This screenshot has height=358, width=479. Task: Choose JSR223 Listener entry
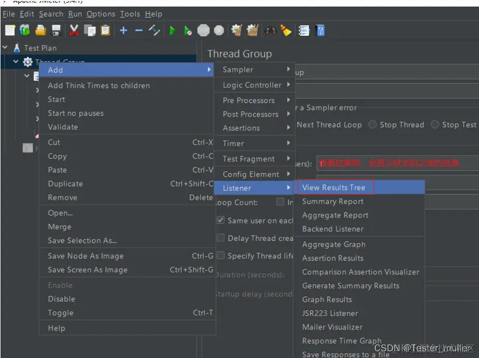coord(359,313)
